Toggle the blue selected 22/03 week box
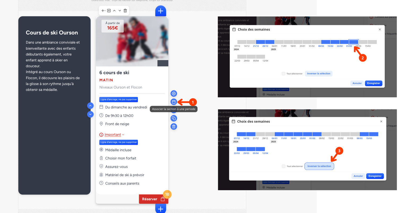 [241, 149]
